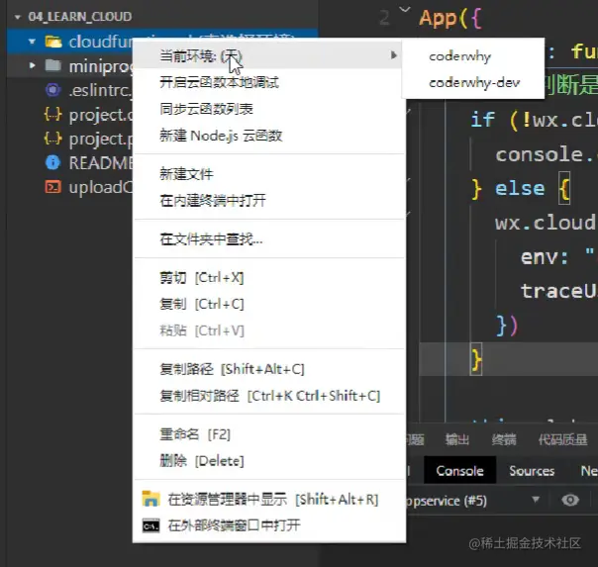Choose 在资源管理器中显示 entry
This screenshot has height=567, width=598.
[x=273, y=499]
